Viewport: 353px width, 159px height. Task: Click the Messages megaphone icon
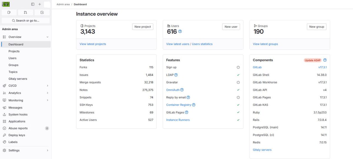click(4, 108)
